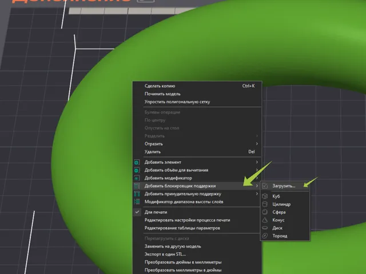Viewport: 366px width, 274px height.
Task: Pick Конус from the submenu
Action: 285,220
